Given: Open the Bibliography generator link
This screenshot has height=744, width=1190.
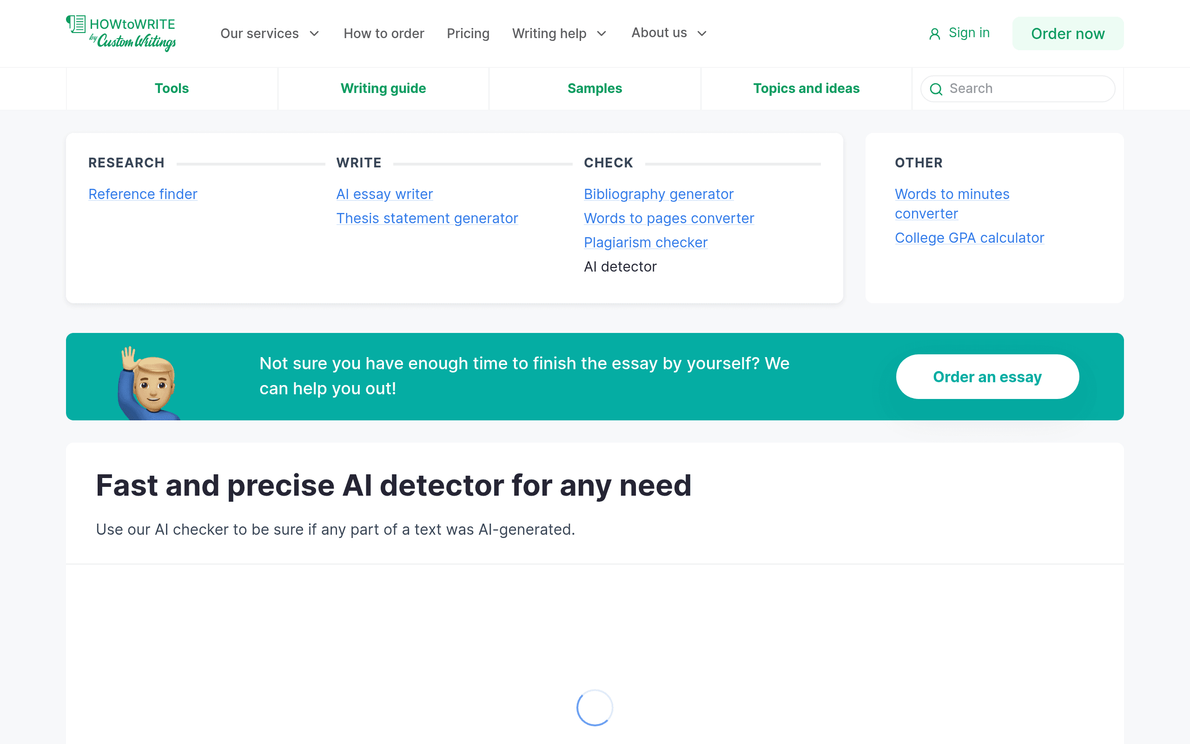Looking at the screenshot, I should tap(658, 194).
